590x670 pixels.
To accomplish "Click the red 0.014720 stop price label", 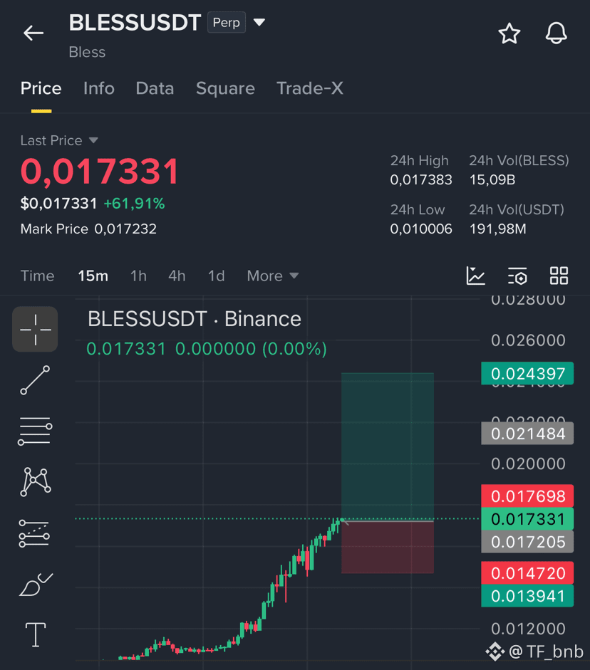I will 527,573.
